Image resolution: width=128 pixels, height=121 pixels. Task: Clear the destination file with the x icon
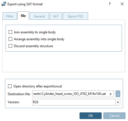[111, 94]
